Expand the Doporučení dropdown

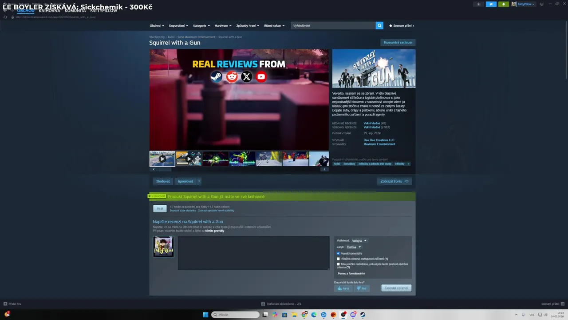(178, 25)
